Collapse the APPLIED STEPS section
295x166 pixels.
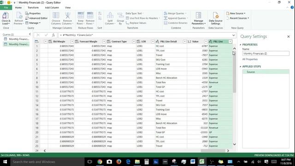(241, 66)
